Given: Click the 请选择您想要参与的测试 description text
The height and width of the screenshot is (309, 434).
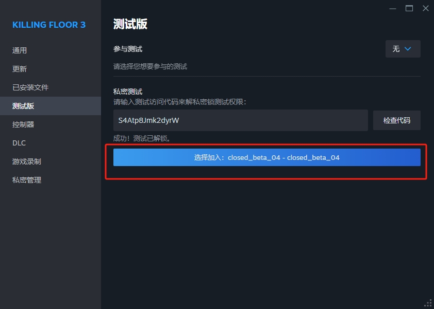Looking at the screenshot, I should pyautogui.click(x=151, y=66).
